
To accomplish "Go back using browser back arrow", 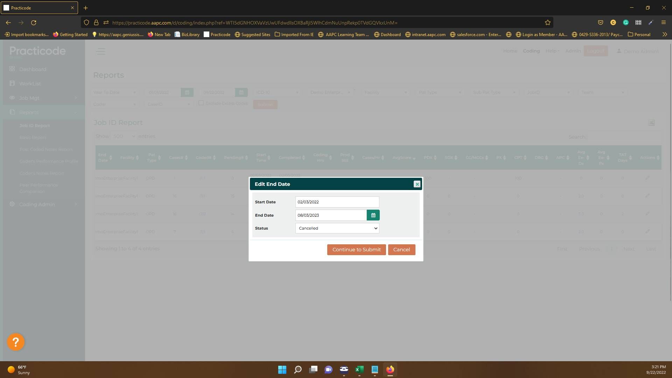I will (8, 22).
